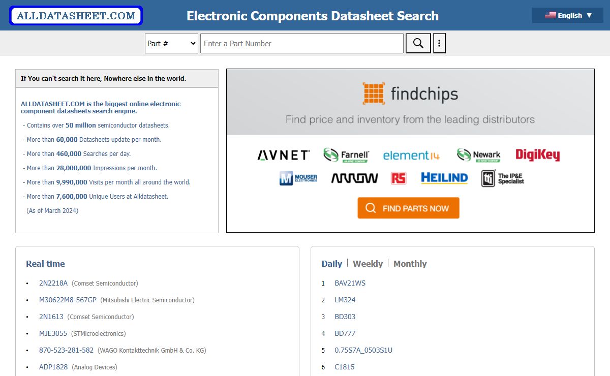610x376 pixels.
Task: Click the Mouser Electronics logo
Action: tap(298, 178)
